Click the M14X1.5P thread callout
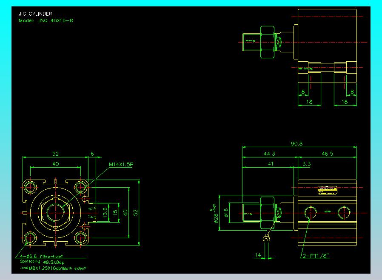Image resolution: width=382 pixels, height=280 pixels. [121, 164]
